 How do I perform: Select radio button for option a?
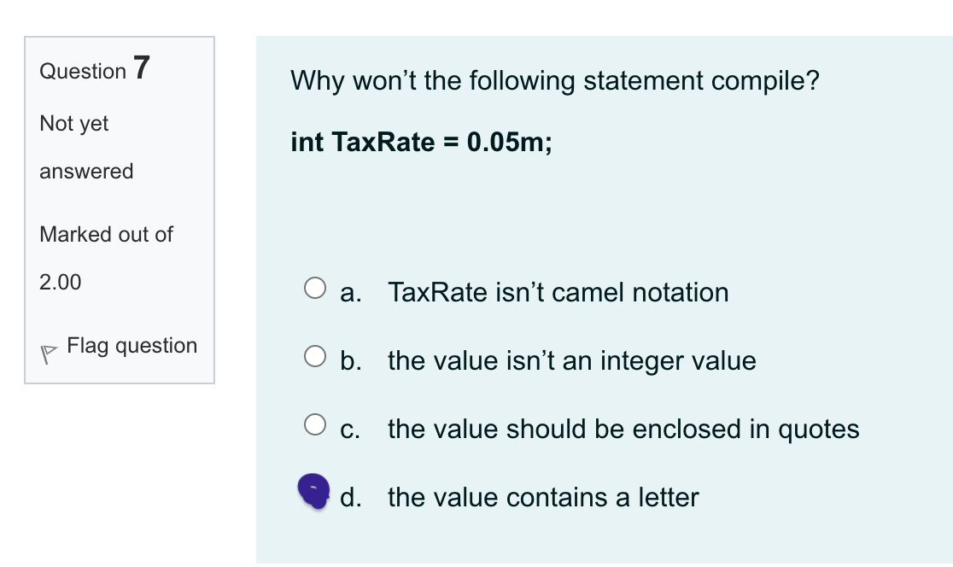pyautogui.click(x=315, y=288)
